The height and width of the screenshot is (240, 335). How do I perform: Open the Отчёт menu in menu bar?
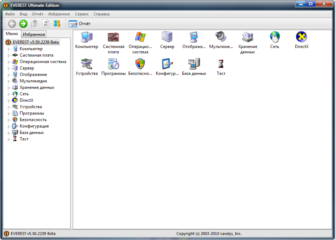pos(38,14)
